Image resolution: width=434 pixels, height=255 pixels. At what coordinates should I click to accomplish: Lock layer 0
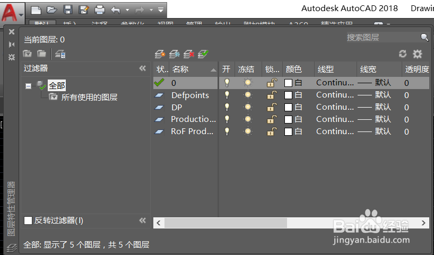pos(272,83)
